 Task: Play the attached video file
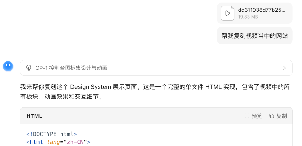pos(228,14)
